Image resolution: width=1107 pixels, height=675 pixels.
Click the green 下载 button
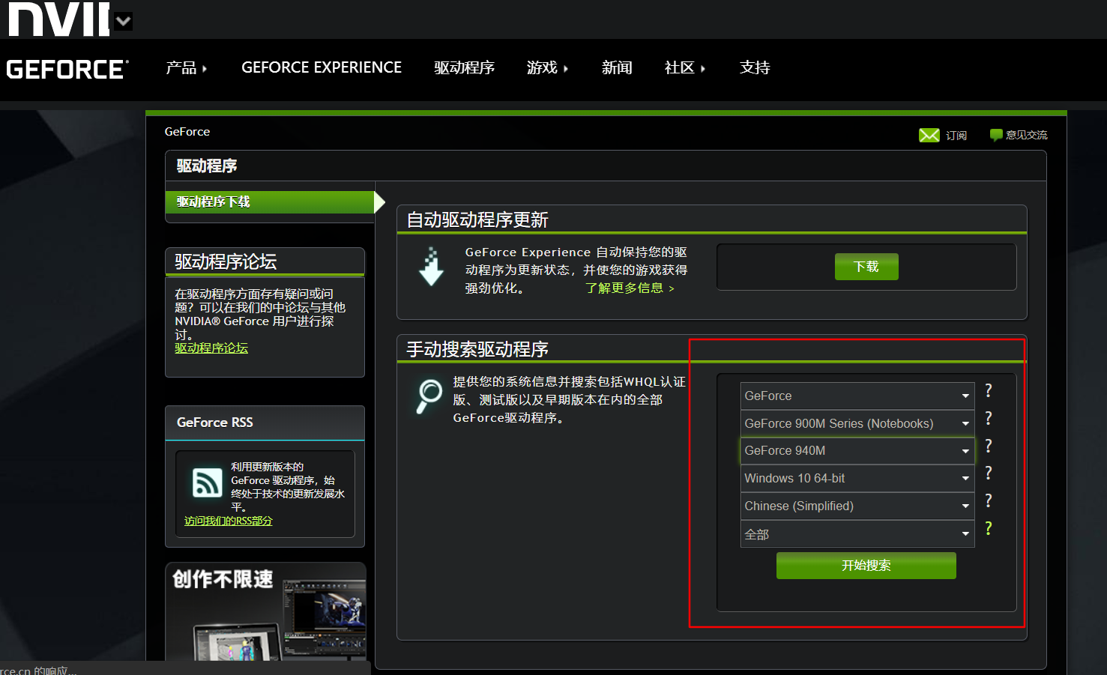pyautogui.click(x=866, y=267)
